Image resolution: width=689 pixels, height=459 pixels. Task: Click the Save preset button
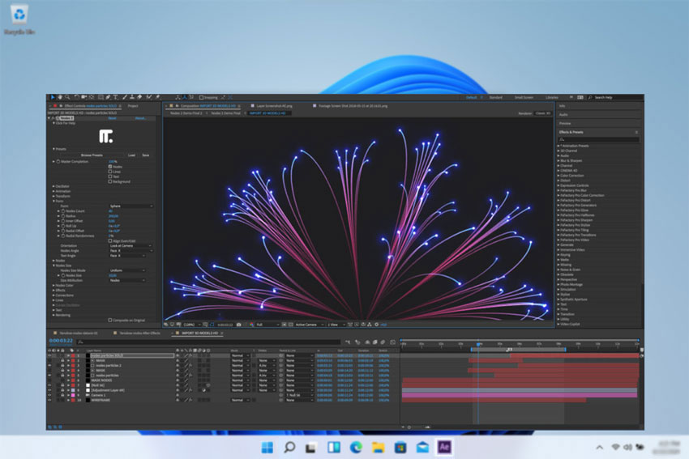tap(145, 155)
